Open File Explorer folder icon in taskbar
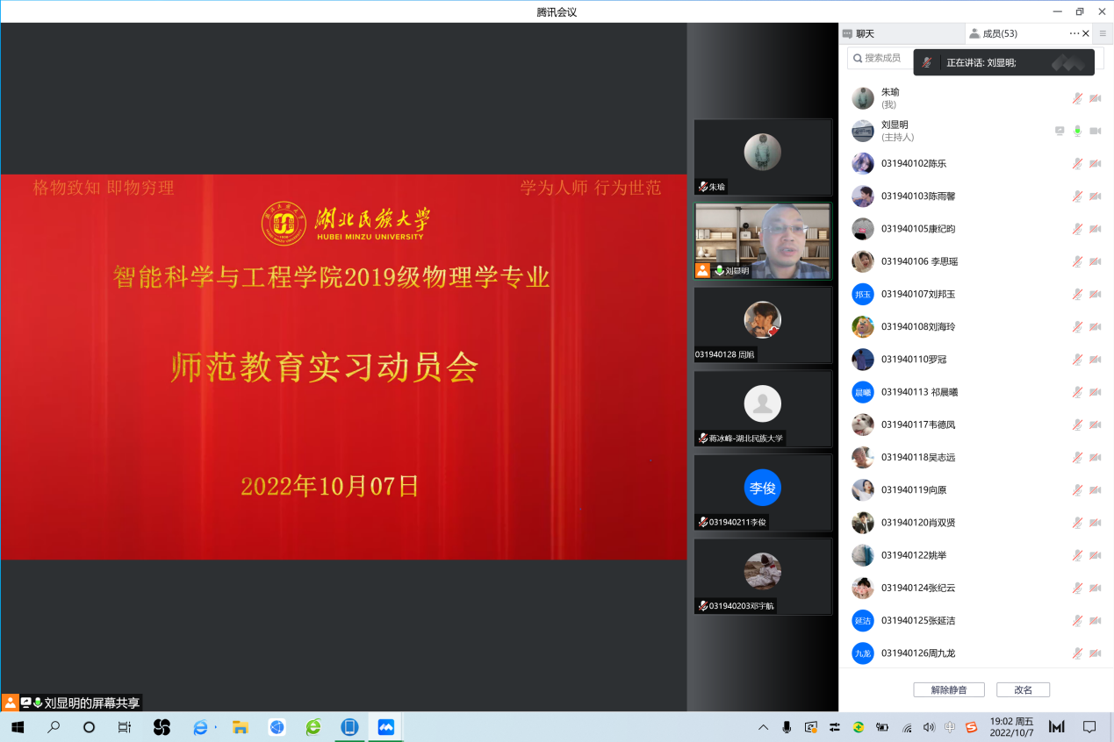The image size is (1114, 742). (x=240, y=727)
